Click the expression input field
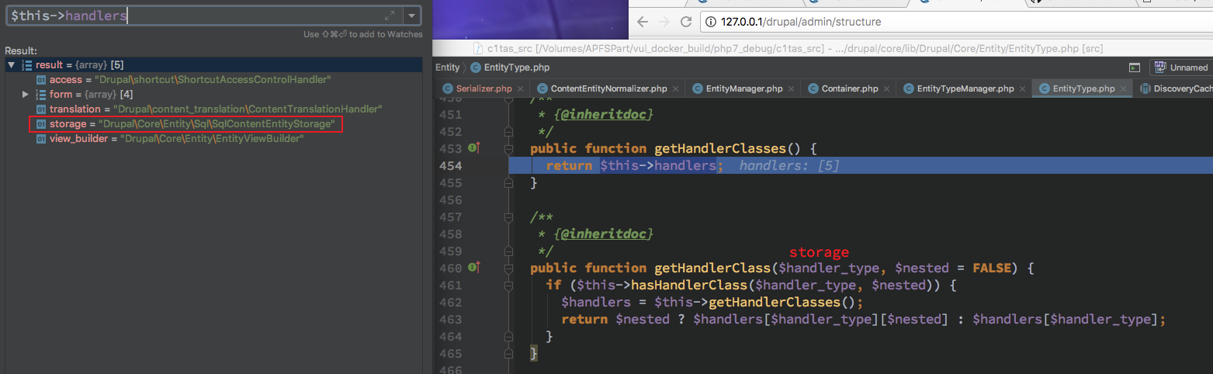The image size is (1213, 374). (x=194, y=16)
